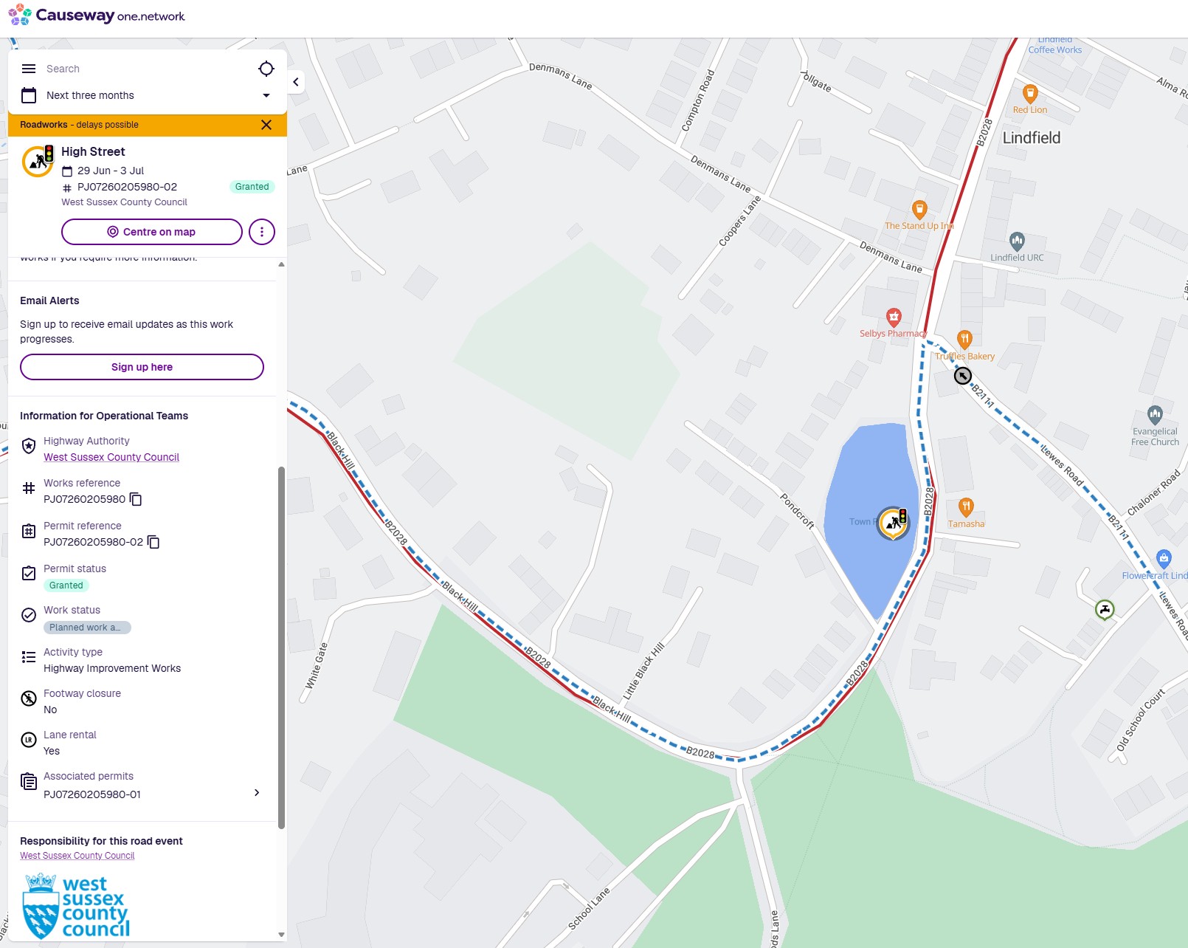The image size is (1188, 948).
Task: Open associated permit PJ07260205980-01 chevron
Action: [x=257, y=792]
